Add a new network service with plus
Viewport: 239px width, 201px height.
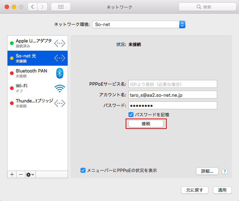point(12,174)
